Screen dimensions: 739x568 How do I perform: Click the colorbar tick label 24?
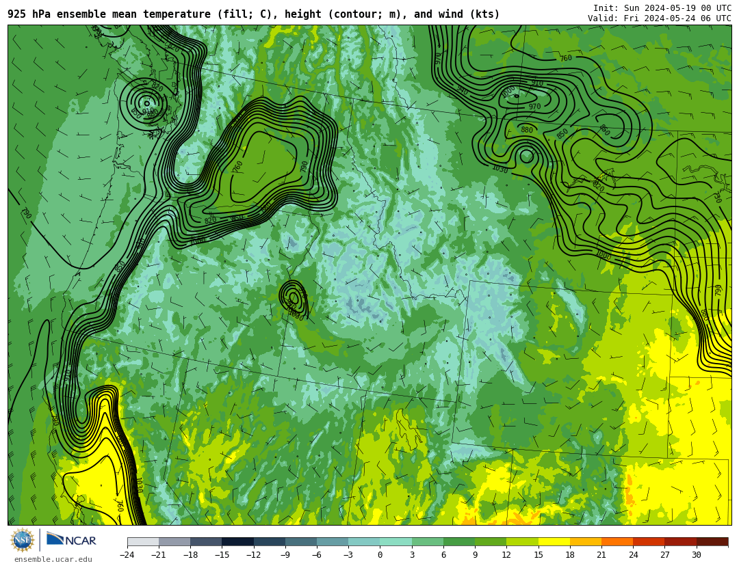(633, 555)
